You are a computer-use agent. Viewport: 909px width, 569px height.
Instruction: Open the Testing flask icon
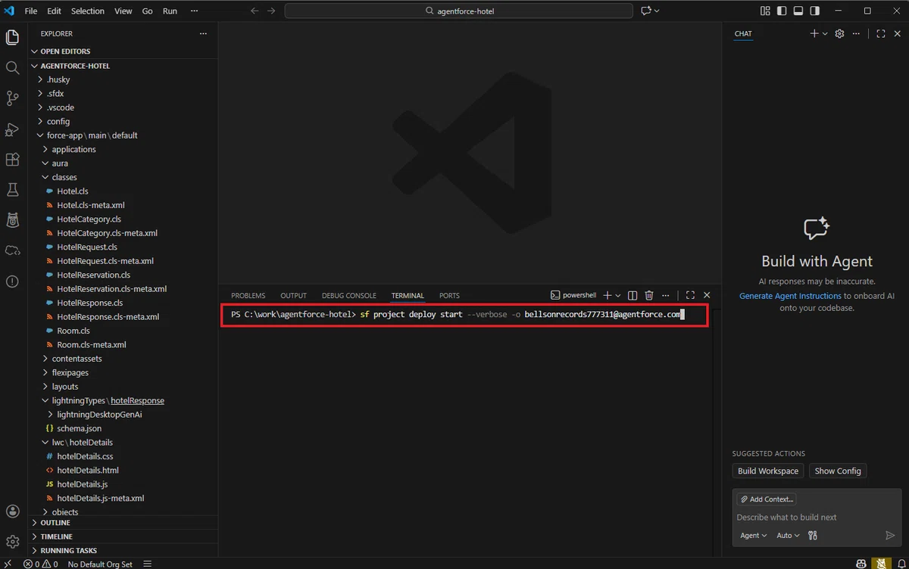pos(12,189)
